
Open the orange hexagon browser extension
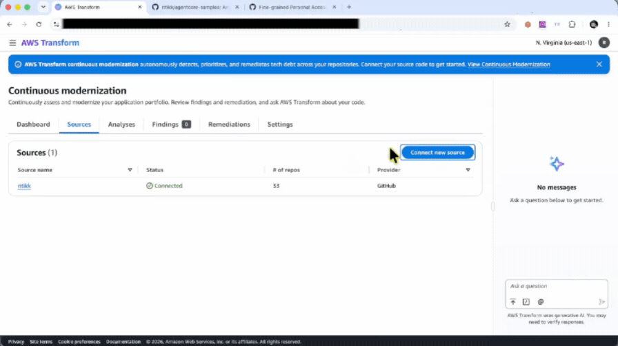[x=528, y=24]
